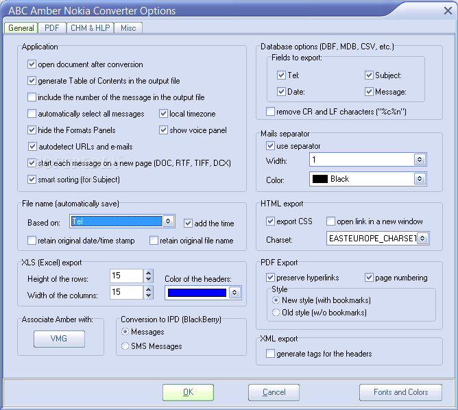Click the Height of the rows field
458x410 pixels.
(x=126, y=276)
